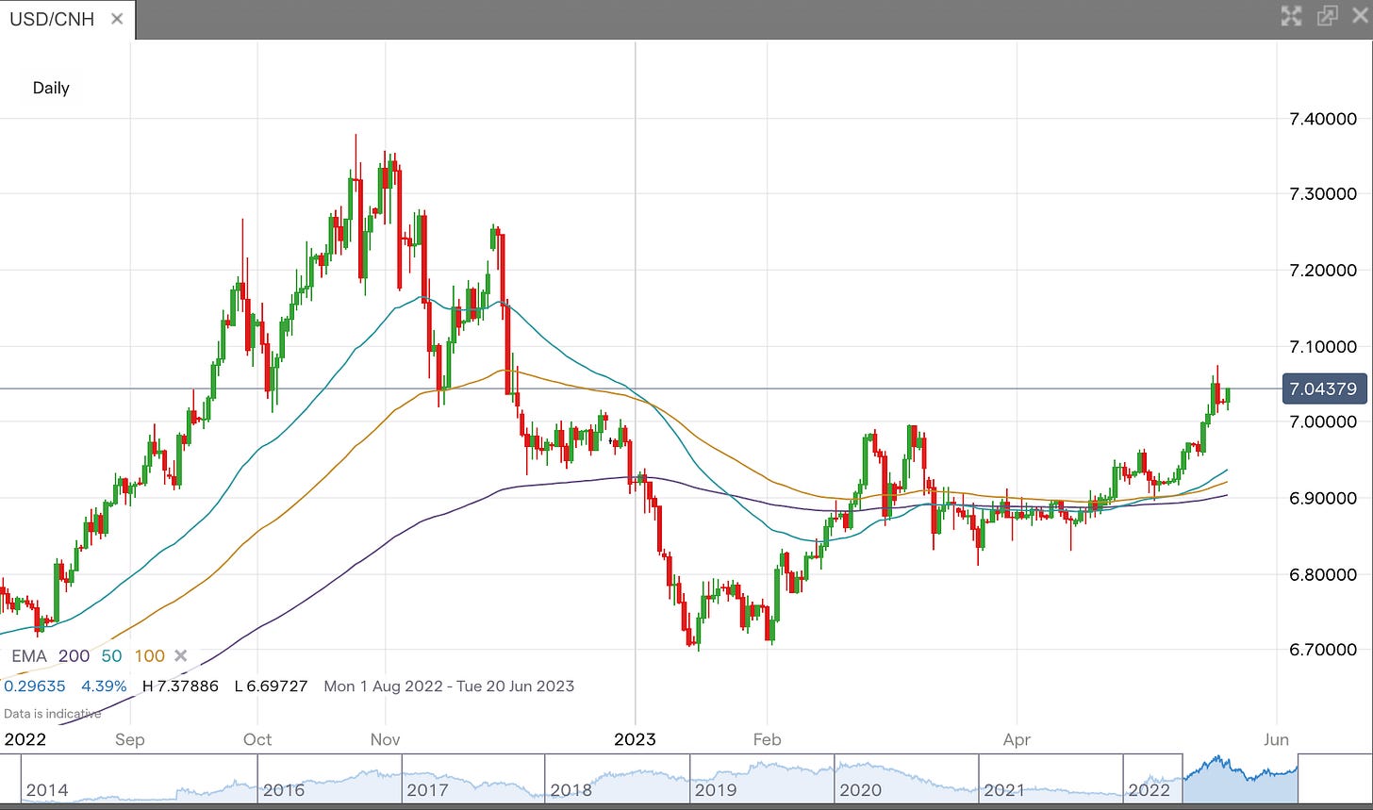Viewport: 1373px width, 810px height.
Task: Click the Sep label on the time axis
Action: coord(130,739)
